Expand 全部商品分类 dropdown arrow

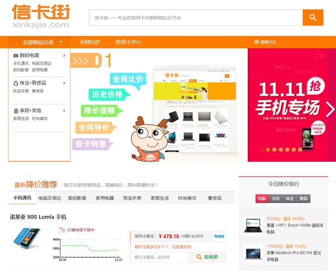[61, 42]
